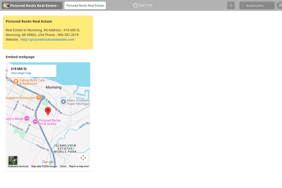Click the 418 Mill St address title
Viewport: 282px width, 188px height.
tap(19, 69)
